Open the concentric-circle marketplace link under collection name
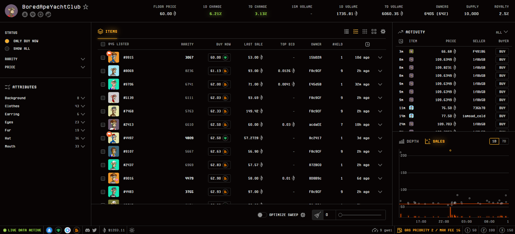Screen dimensions: 515x234 tap(41, 14)
